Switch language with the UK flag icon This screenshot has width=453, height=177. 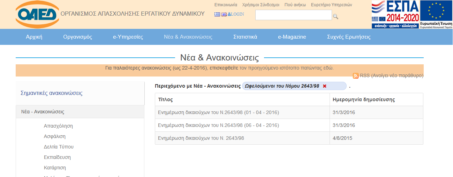224,14
